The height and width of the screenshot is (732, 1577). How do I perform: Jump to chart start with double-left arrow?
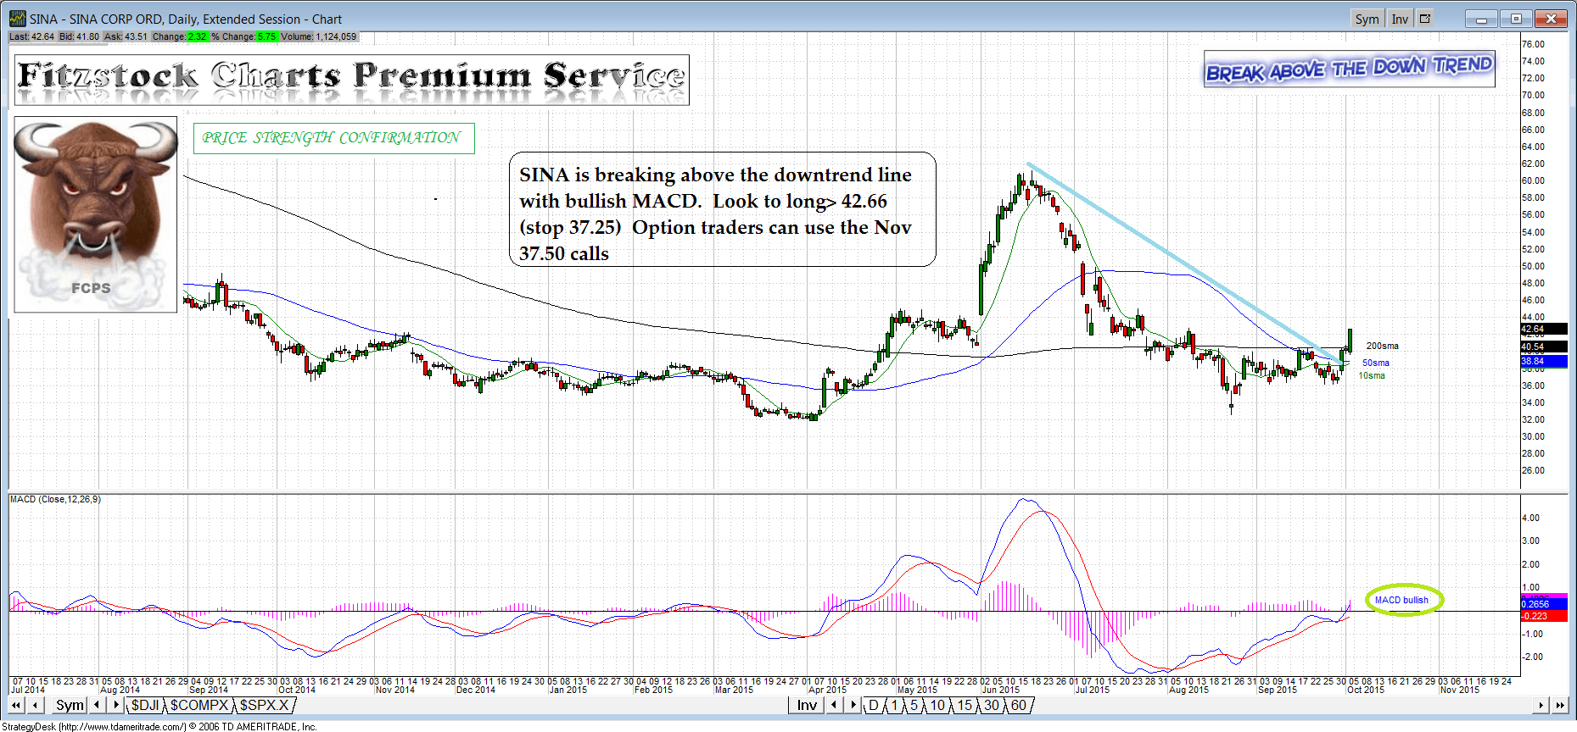(17, 705)
